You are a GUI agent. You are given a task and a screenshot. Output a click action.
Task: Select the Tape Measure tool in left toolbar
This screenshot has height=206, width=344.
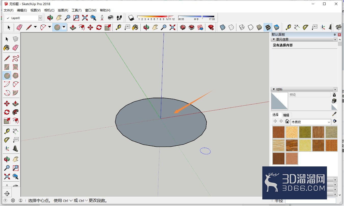pyautogui.click(x=7, y=131)
